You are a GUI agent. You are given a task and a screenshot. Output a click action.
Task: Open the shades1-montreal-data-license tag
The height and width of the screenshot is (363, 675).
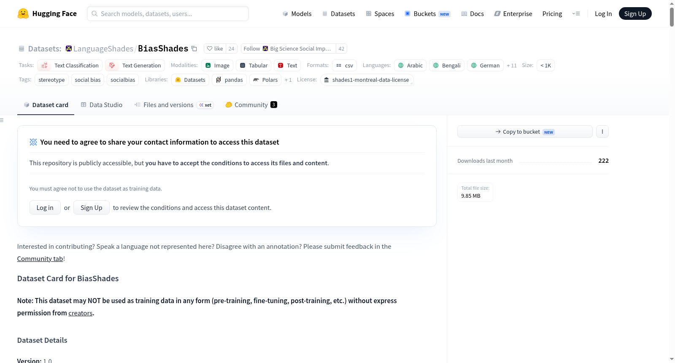tap(367, 80)
